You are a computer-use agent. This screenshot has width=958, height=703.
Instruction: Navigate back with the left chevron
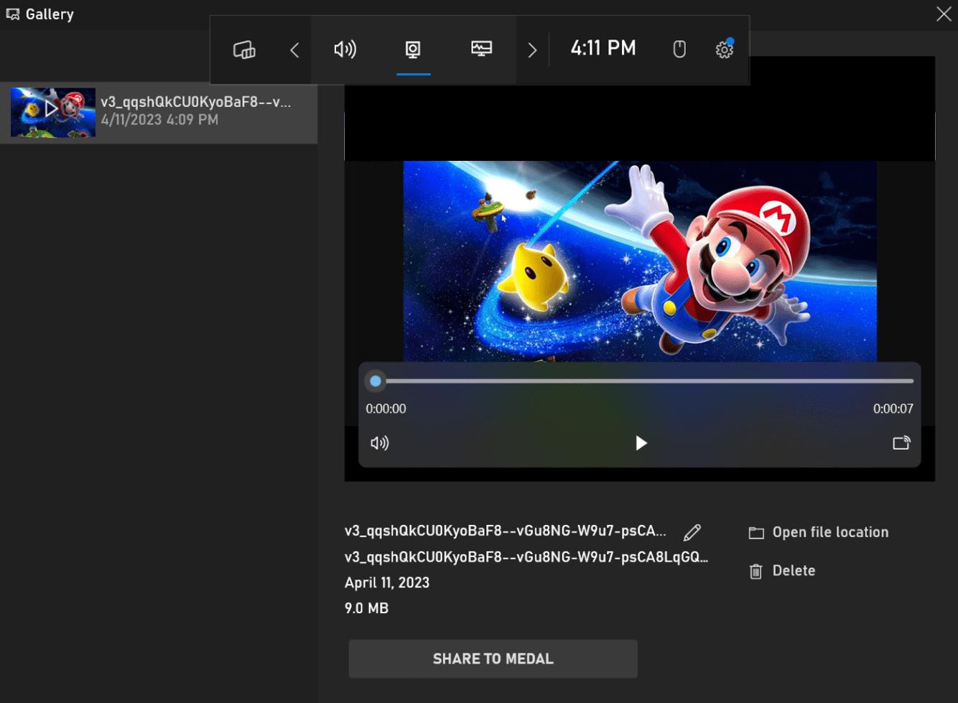point(294,50)
